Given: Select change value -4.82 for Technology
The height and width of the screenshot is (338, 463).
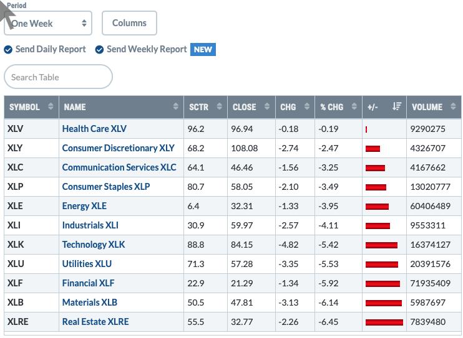Looking at the screenshot, I should click(288, 245).
